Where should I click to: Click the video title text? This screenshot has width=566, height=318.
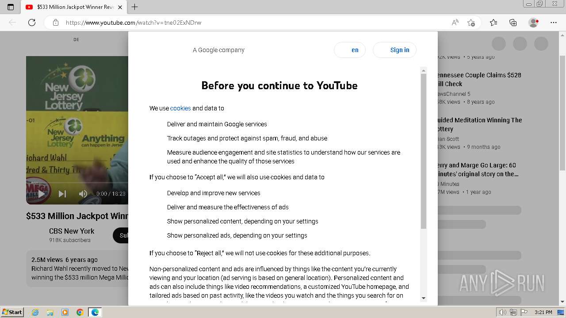77,216
